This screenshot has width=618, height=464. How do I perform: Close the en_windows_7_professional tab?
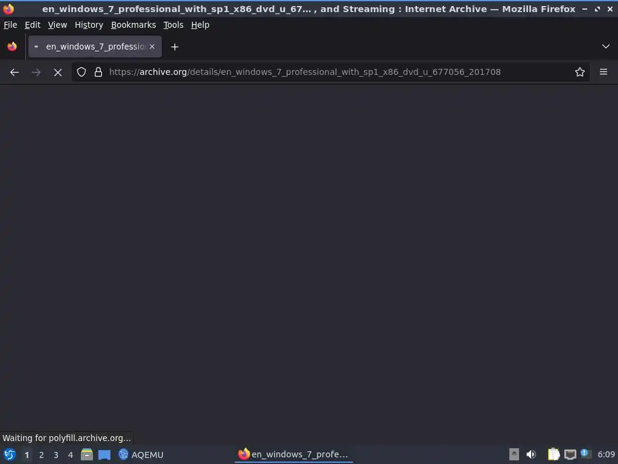[152, 47]
